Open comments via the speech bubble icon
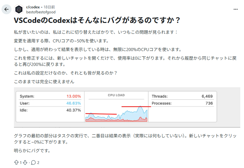This screenshot has width=244, height=168. coord(33,162)
